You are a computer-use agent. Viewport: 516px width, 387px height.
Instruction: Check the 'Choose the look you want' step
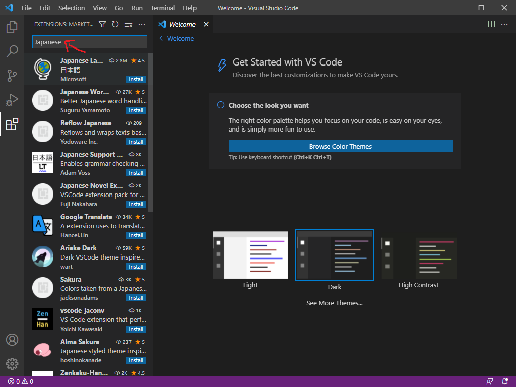(220, 105)
